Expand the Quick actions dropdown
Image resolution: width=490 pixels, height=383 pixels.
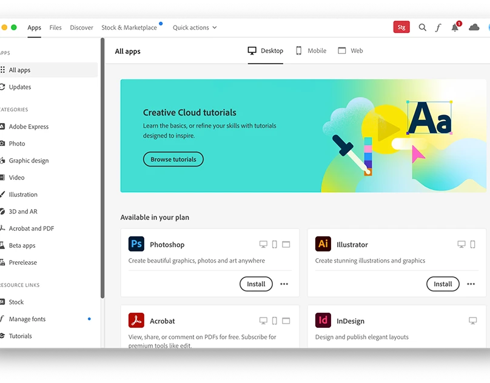[x=195, y=27]
